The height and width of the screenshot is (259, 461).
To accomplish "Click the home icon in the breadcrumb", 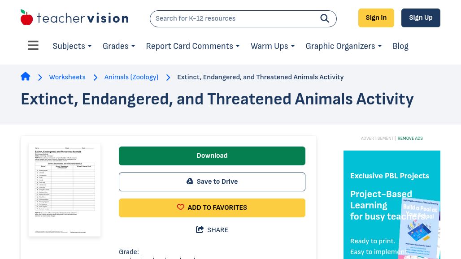I will coord(26,76).
